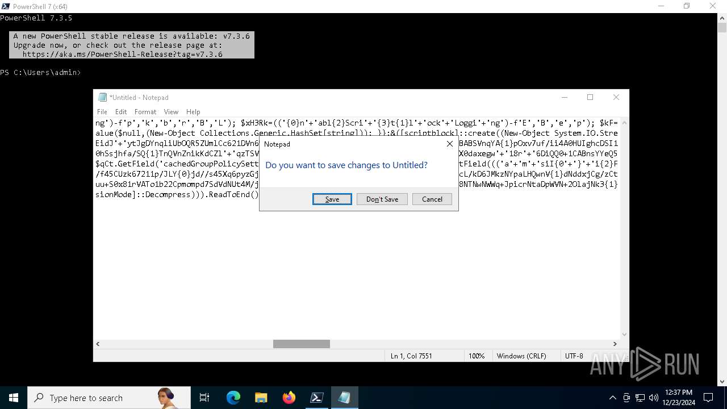Click Notepad scroll up arrow
This screenshot has width=727, height=409.
pyautogui.click(x=624, y=122)
